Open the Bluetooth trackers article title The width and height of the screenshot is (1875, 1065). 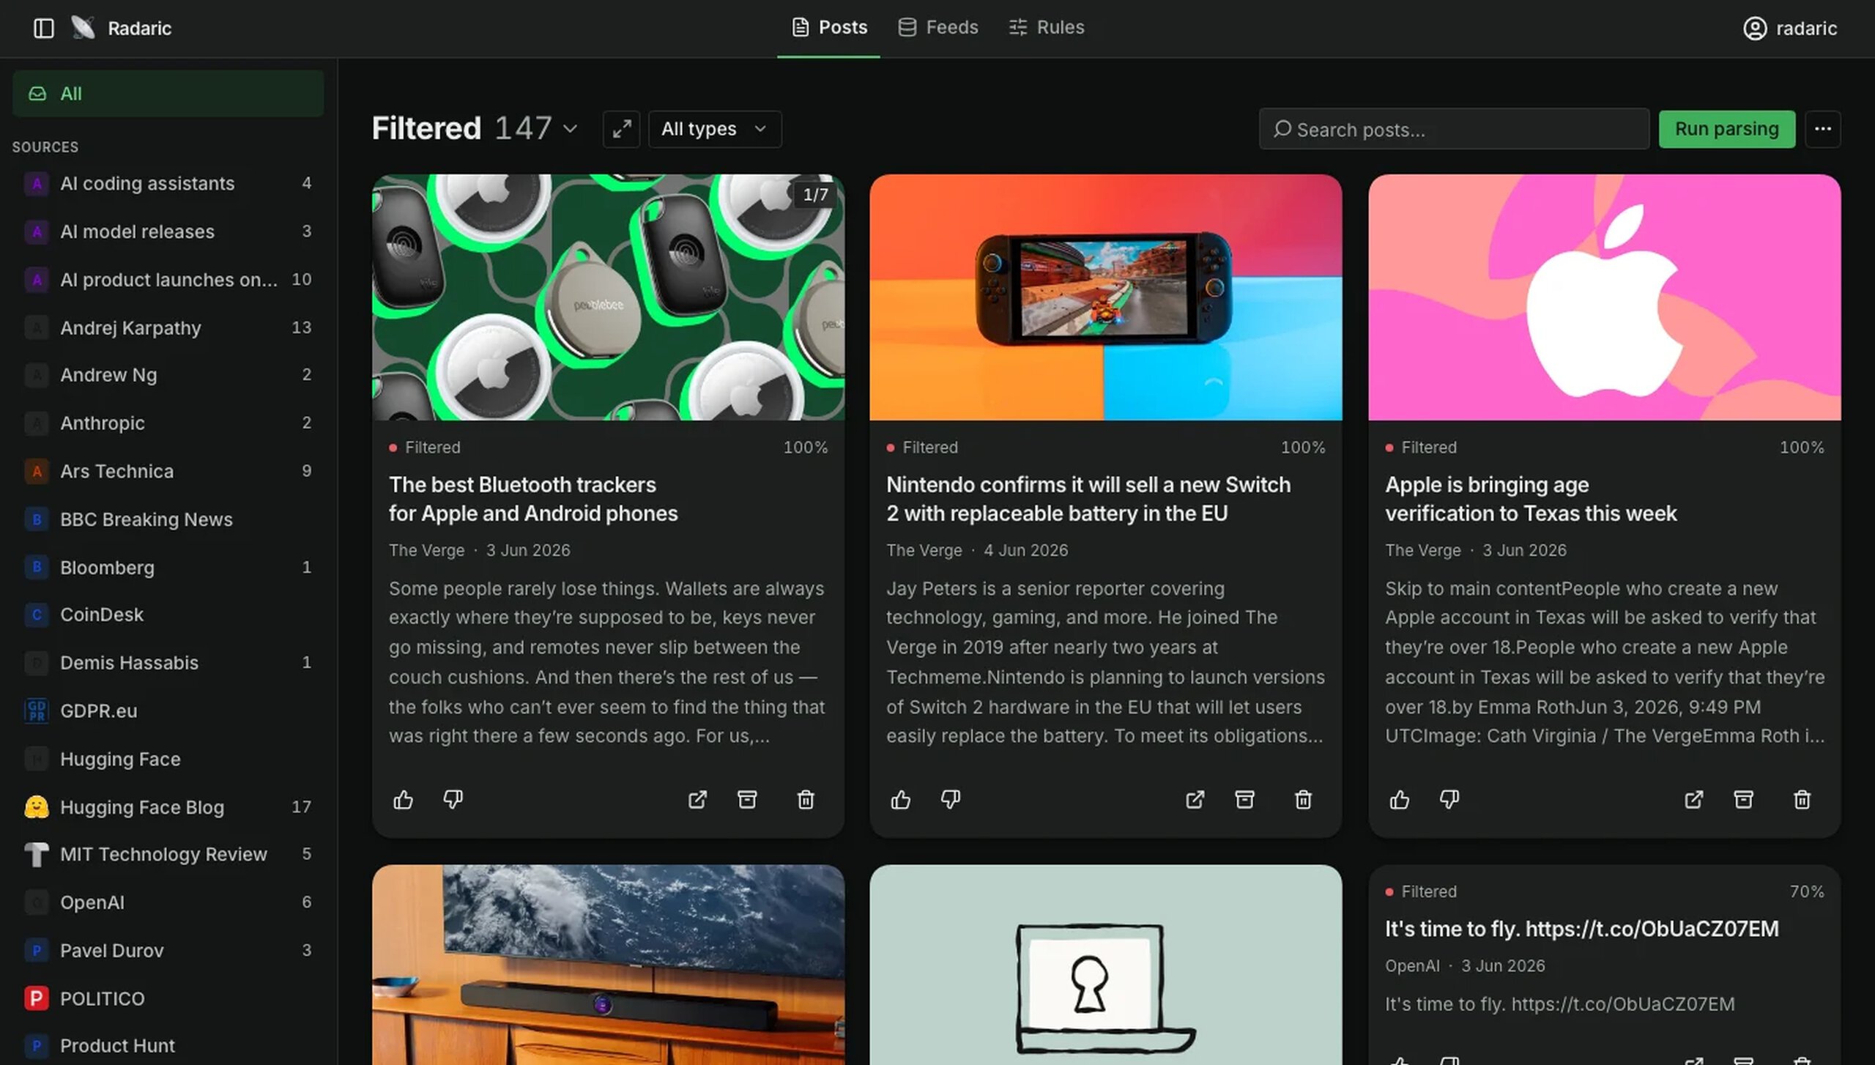(x=533, y=499)
